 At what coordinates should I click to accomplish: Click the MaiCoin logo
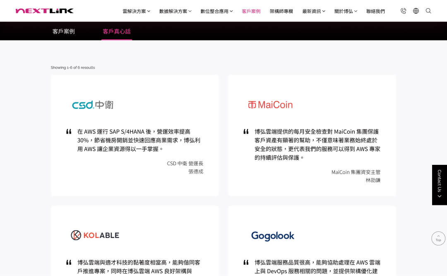[x=270, y=105]
